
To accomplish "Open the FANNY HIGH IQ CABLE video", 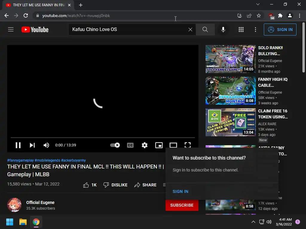I will pos(230,91).
